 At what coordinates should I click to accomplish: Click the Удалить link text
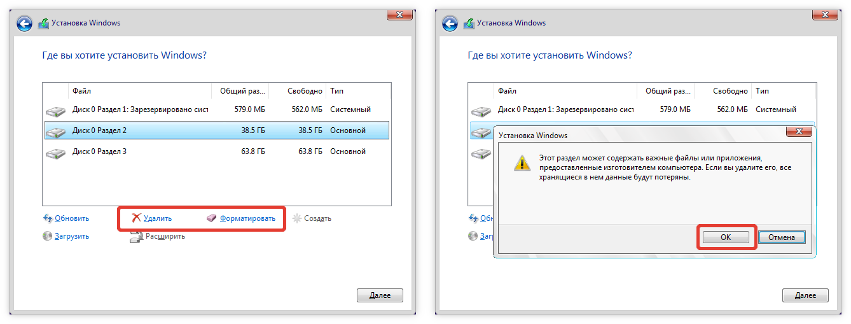point(158,218)
